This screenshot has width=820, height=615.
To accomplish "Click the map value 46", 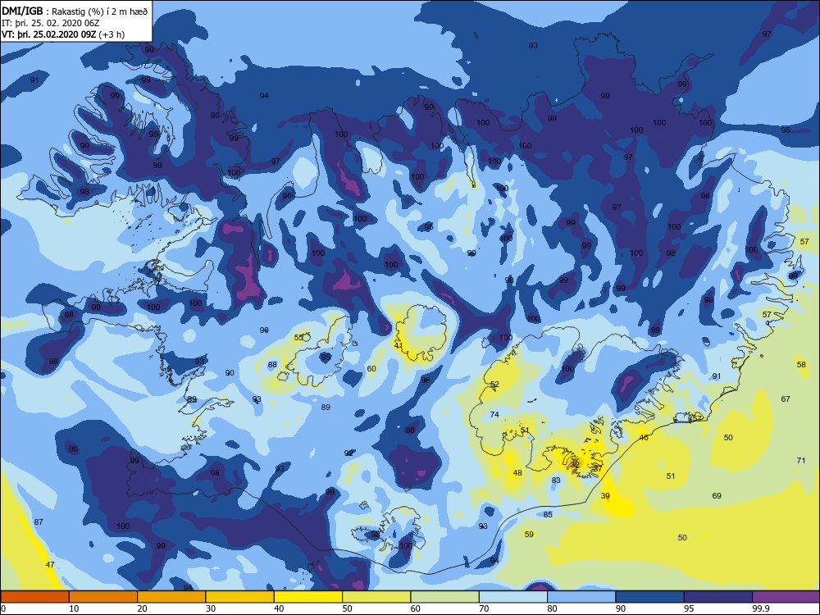I will click(644, 438).
